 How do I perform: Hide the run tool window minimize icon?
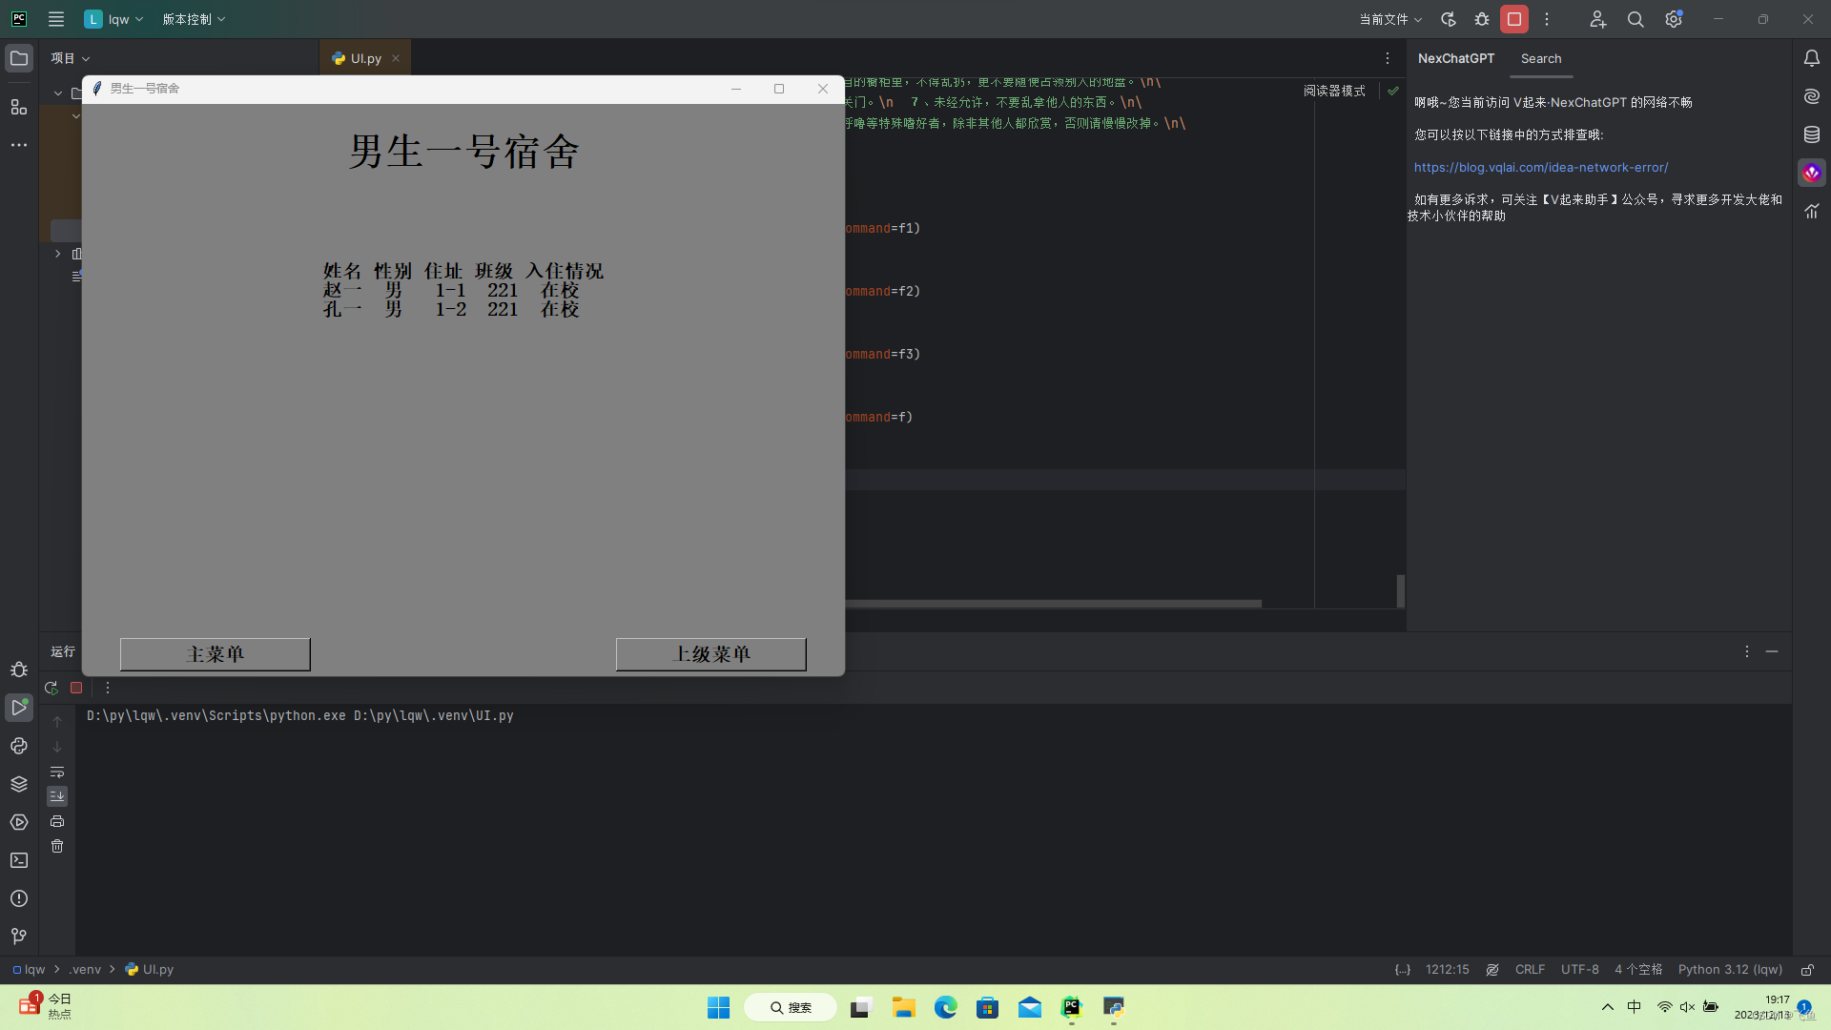pyautogui.click(x=1772, y=651)
